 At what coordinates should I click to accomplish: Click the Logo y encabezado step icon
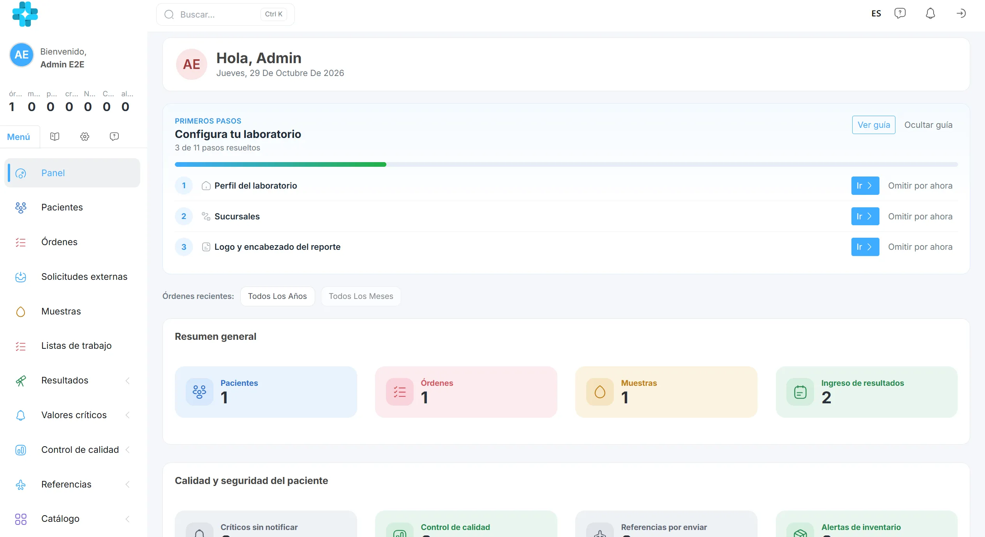click(206, 247)
